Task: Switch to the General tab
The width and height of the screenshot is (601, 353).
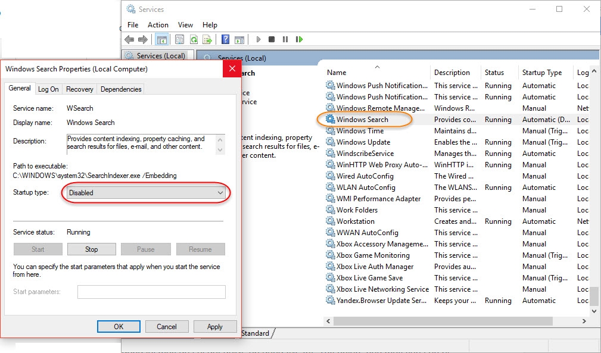Action: tap(20, 88)
